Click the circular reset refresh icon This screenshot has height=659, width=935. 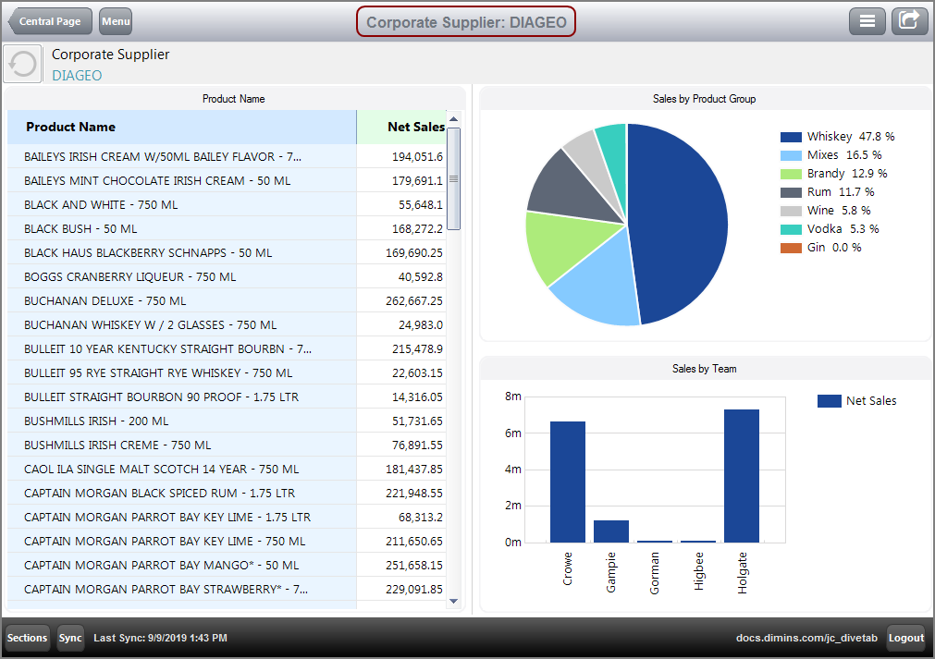click(x=23, y=64)
